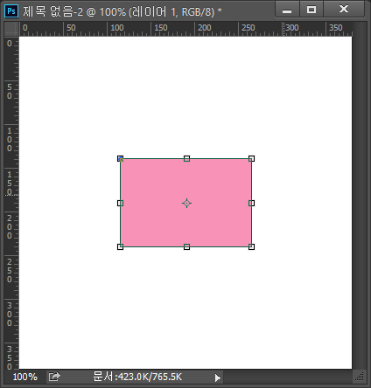Minimize the document window
This screenshot has width=371, height=388.
287,10
